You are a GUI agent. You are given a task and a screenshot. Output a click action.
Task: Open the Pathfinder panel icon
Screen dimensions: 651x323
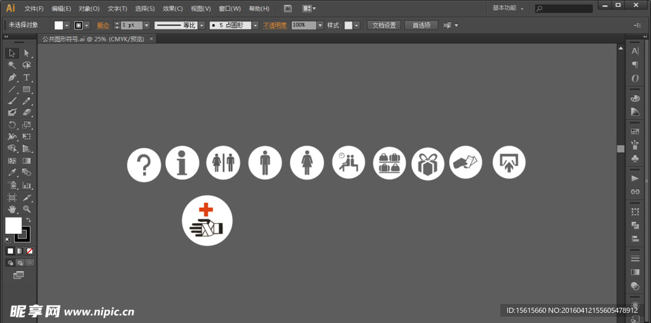(x=635, y=225)
